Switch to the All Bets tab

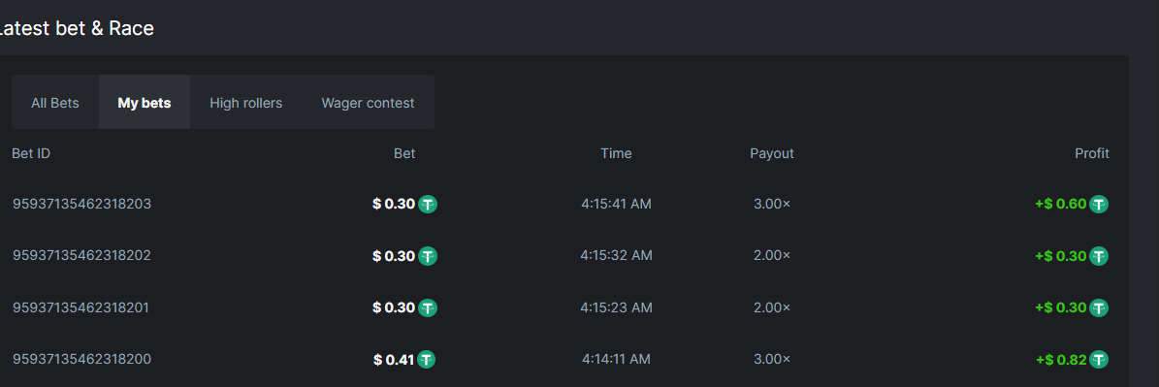coord(55,103)
